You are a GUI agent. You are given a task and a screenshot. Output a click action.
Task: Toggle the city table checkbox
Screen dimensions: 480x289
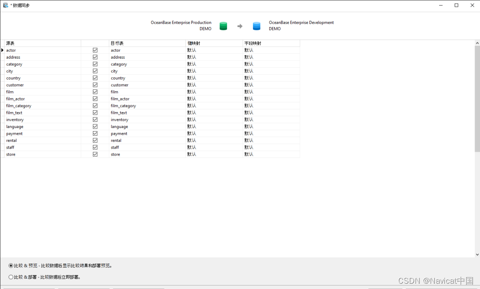pos(95,71)
